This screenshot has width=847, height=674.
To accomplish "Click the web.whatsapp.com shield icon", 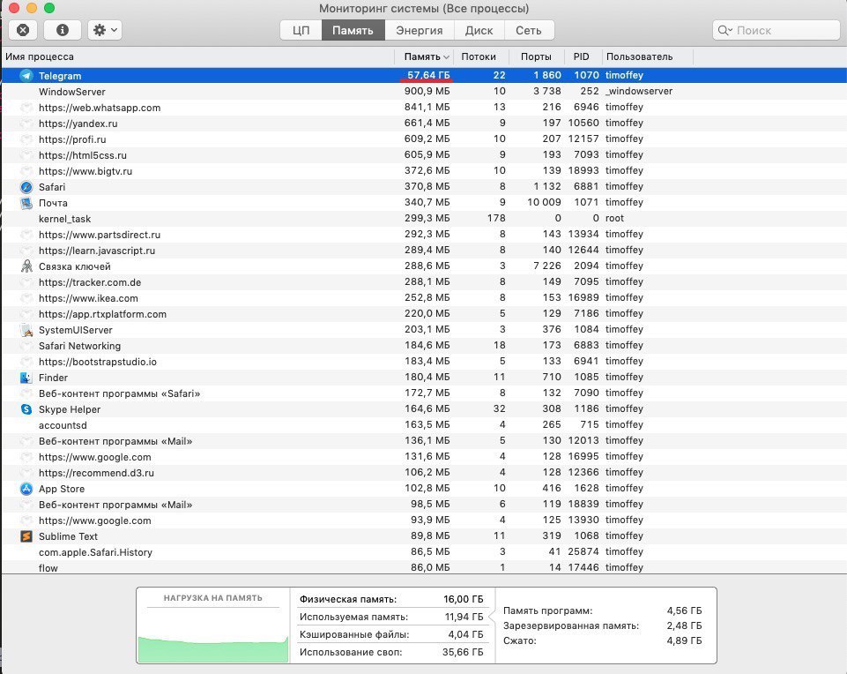I will click(x=26, y=108).
